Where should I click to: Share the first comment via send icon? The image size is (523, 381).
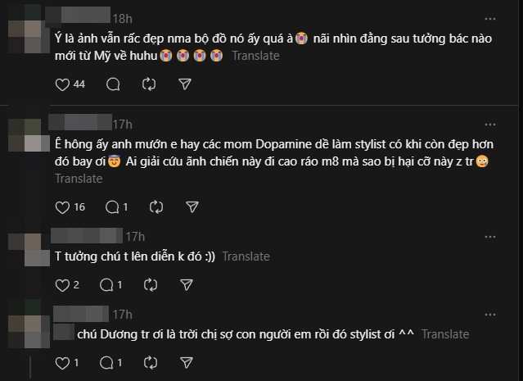[185, 84]
